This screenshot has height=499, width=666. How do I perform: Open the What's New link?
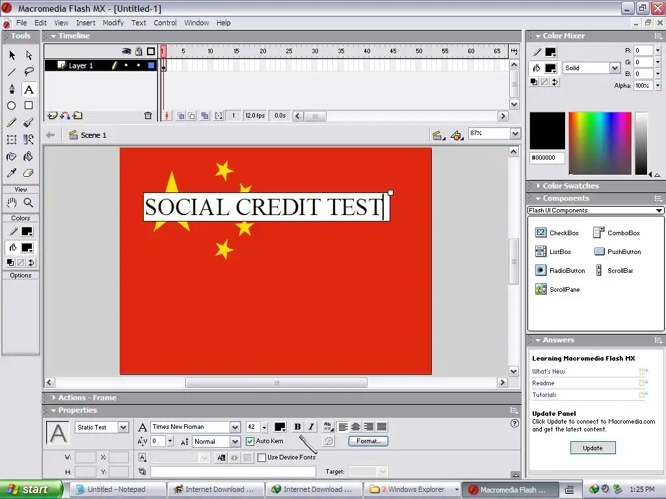click(x=548, y=371)
